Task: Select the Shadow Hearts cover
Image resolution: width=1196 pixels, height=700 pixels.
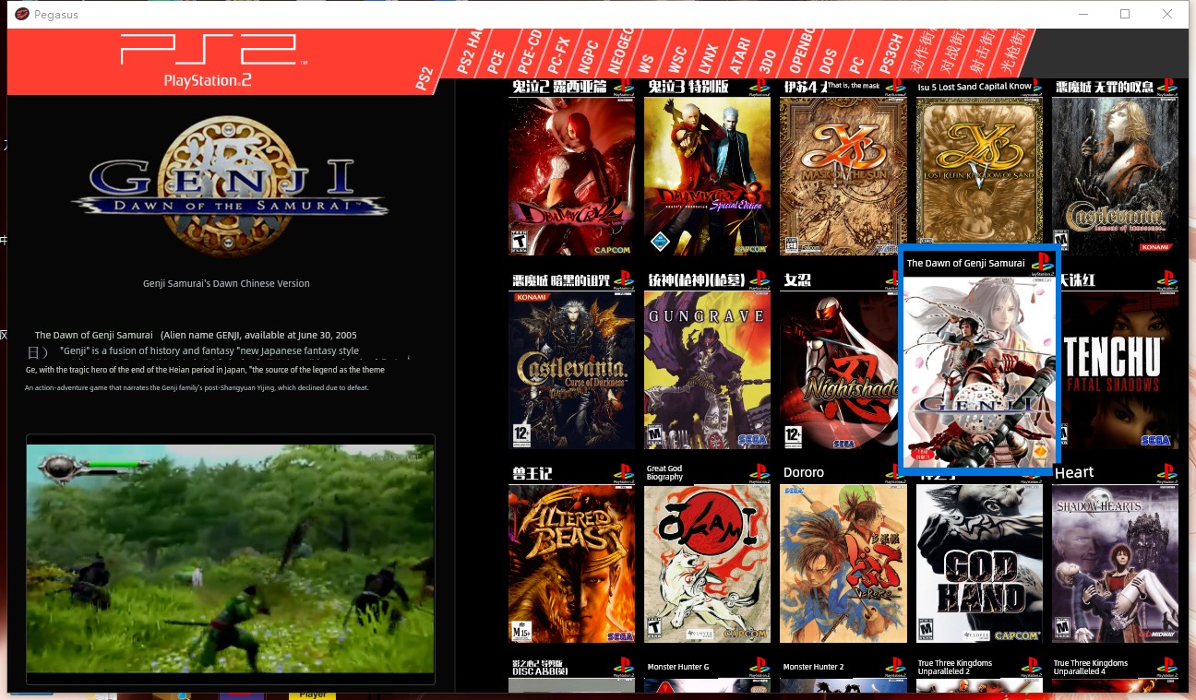Action: point(1115,564)
